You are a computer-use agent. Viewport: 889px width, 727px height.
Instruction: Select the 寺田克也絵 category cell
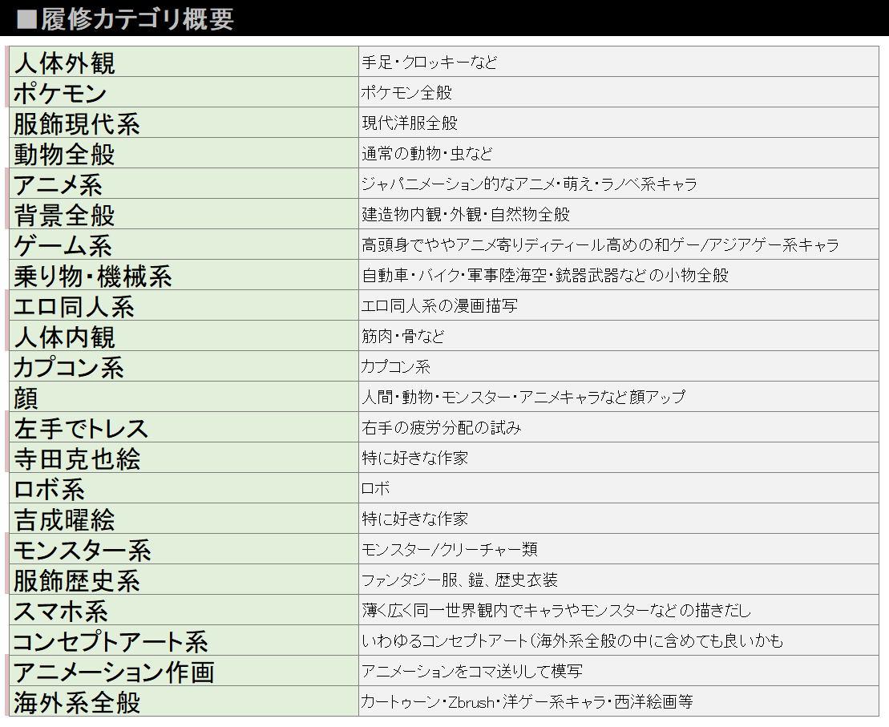184,458
